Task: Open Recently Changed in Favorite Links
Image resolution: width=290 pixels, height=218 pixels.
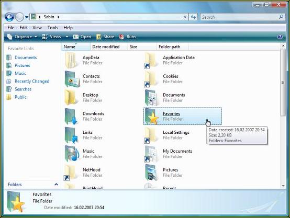Action: 32,81
